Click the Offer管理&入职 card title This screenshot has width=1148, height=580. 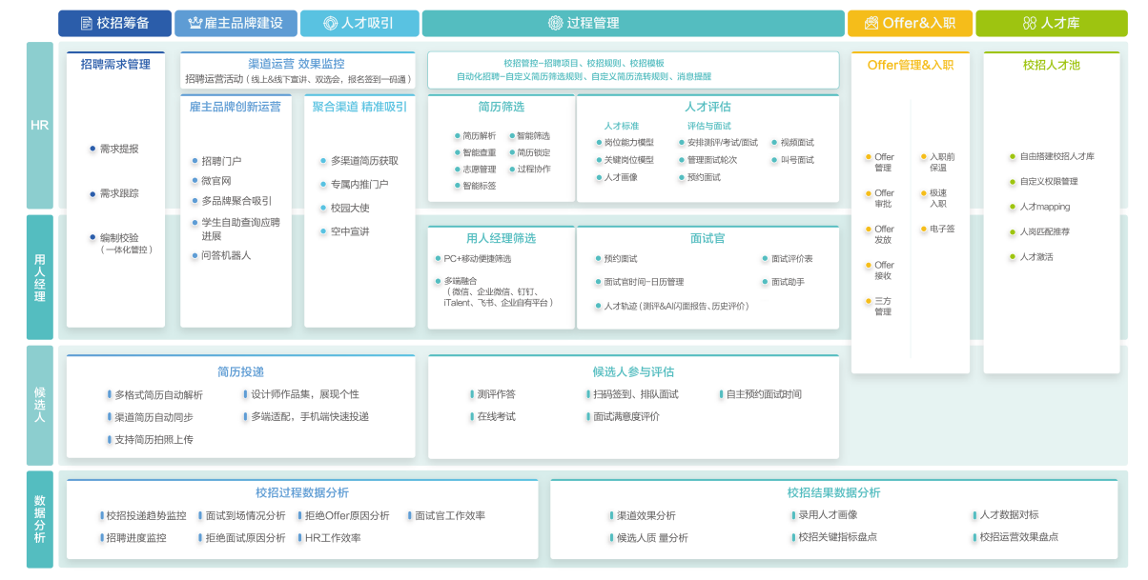coord(910,65)
